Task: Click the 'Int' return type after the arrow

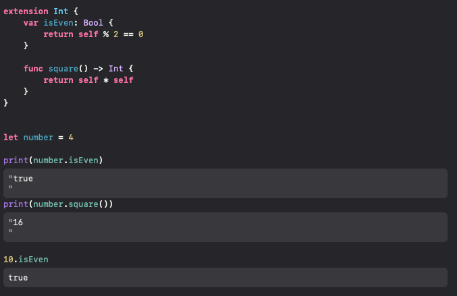Action: click(x=115, y=69)
